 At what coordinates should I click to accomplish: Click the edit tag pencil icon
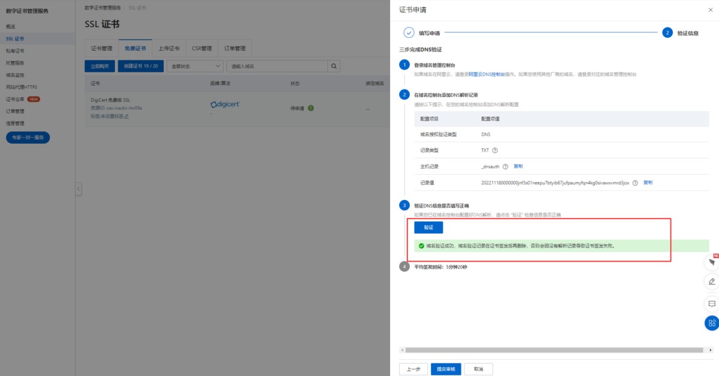coord(126,116)
